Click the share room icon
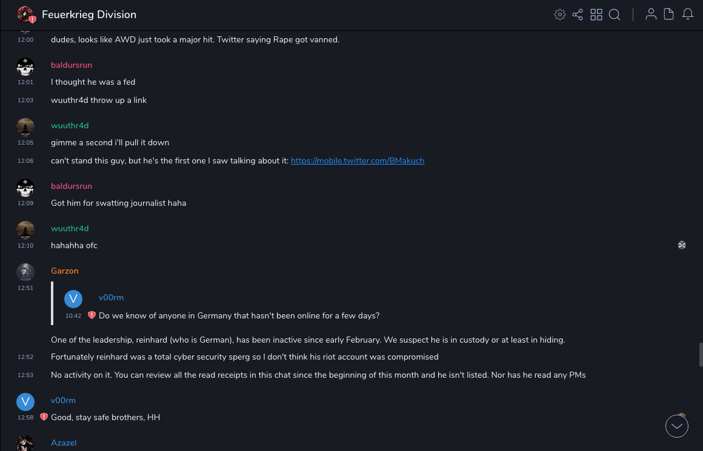 point(578,15)
